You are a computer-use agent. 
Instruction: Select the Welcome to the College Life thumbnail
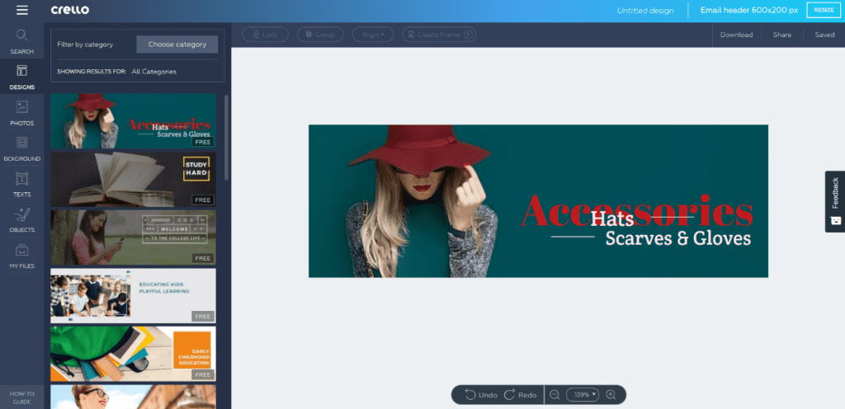(x=133, y=237)
